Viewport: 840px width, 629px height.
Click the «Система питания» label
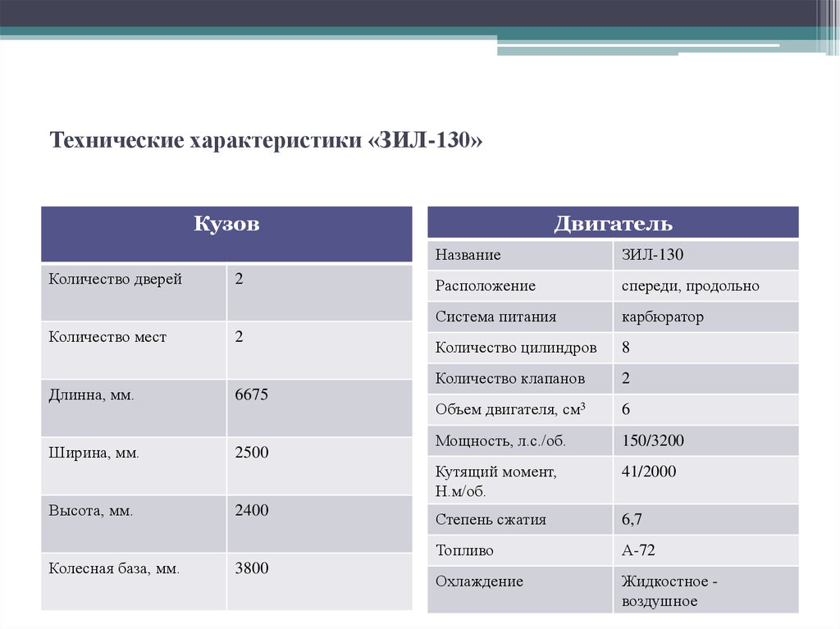tap(495, 317)
